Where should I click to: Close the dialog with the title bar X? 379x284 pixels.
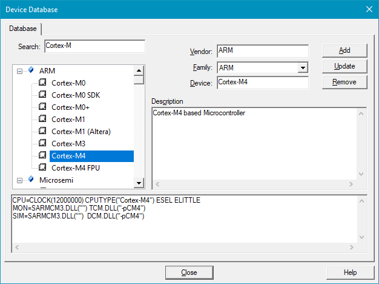pos(369,9)
